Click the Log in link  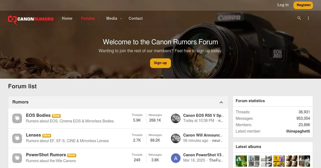[283, 5]
